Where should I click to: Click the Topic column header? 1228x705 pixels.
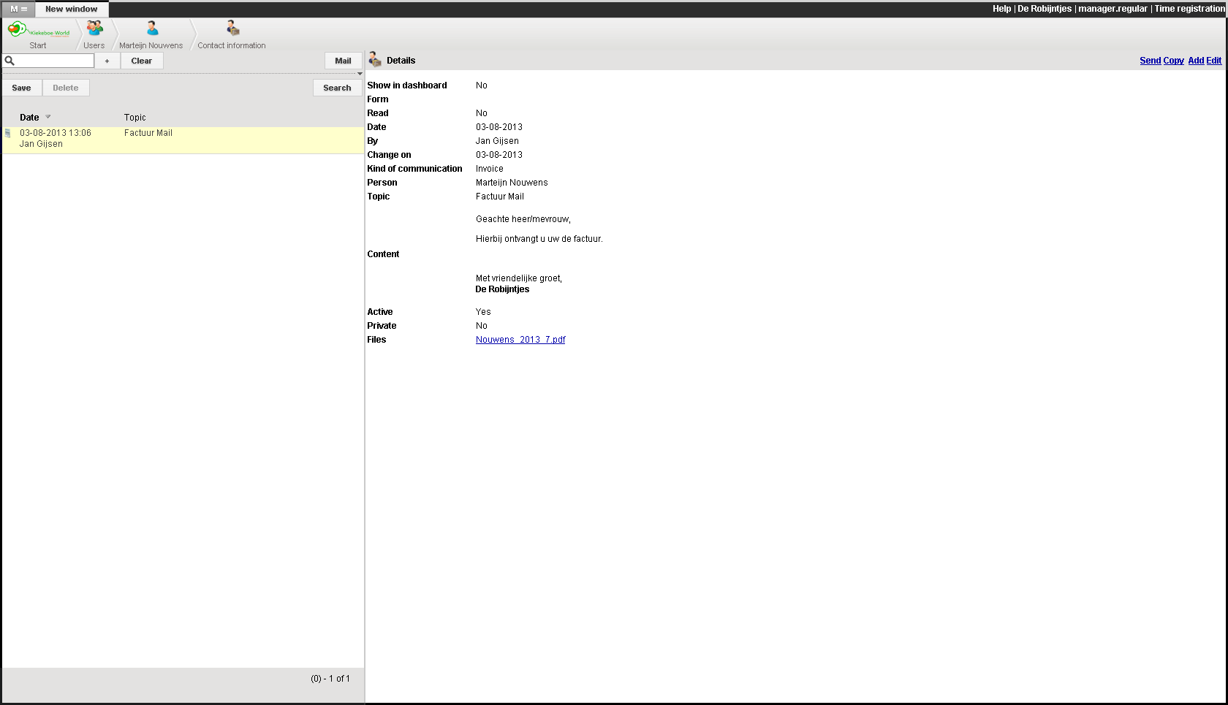point(135,118)
